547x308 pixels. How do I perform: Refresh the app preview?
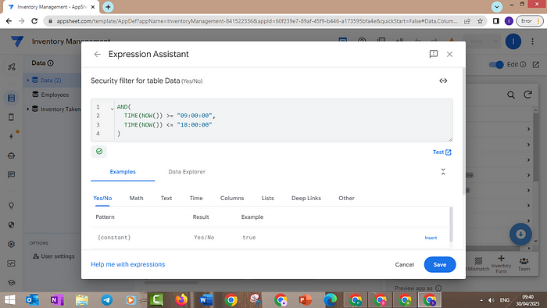tap(527, 95)
